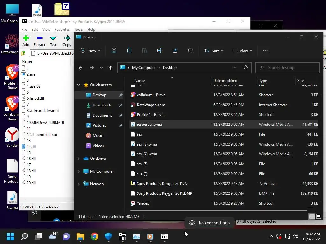Click the Paste clipboard icon in Explorer toolbar
The image size is (326, 244).
click(x=144, y=51)
